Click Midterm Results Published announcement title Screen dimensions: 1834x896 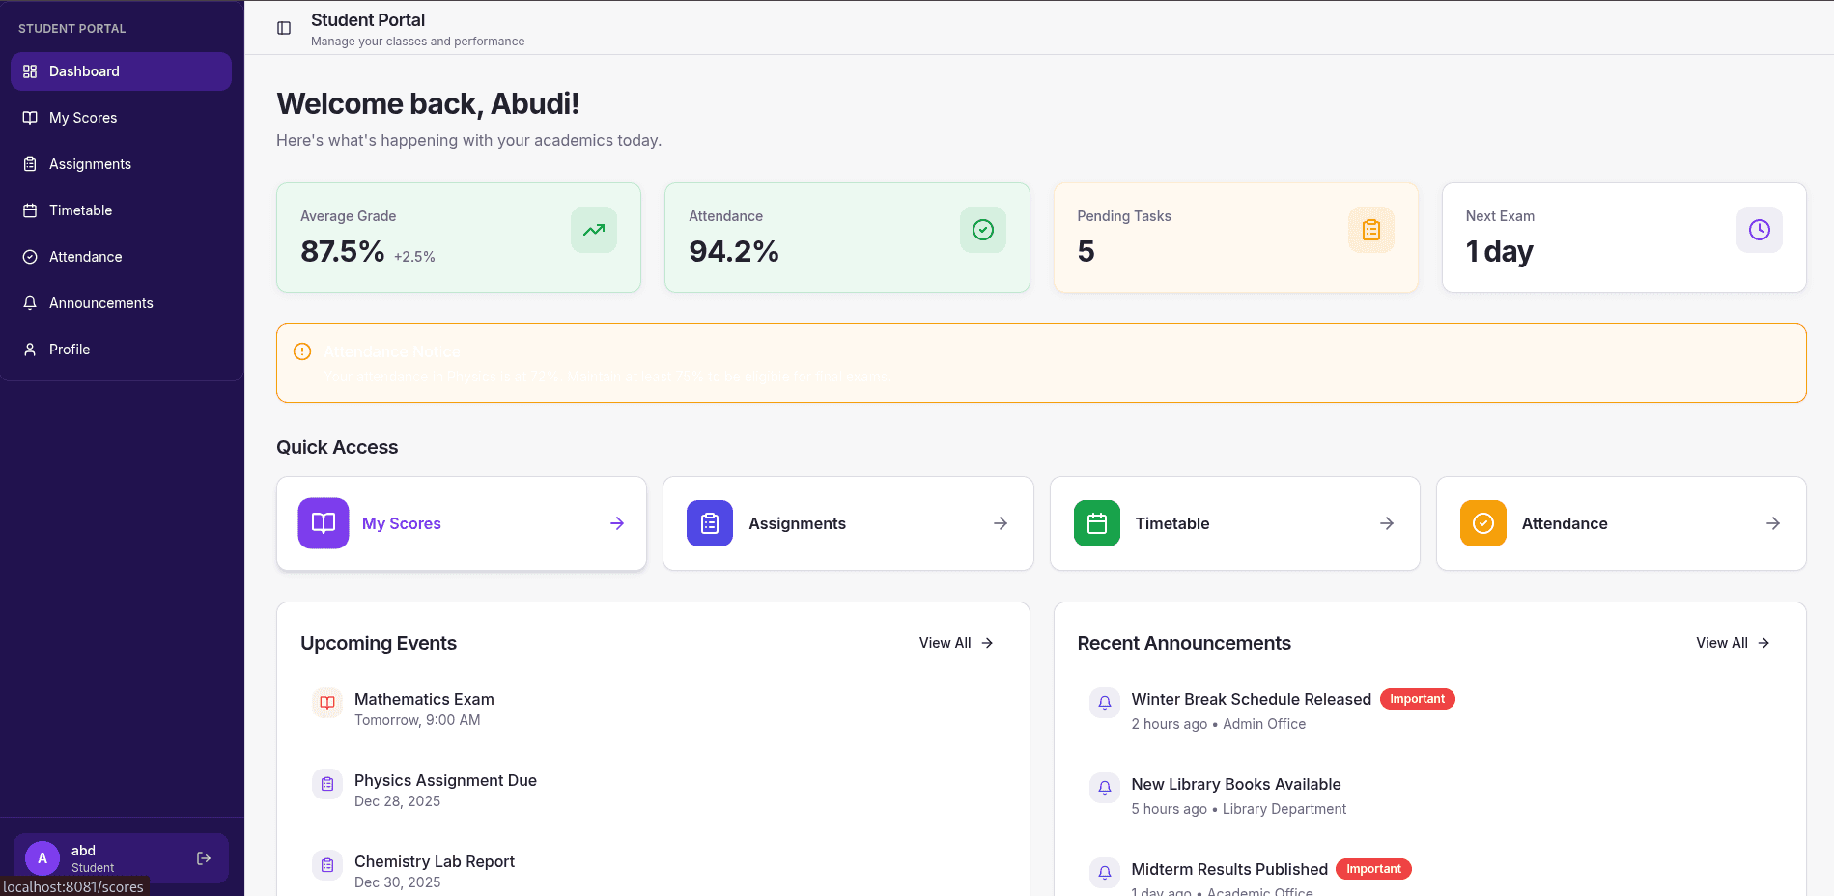point(1229,869)
